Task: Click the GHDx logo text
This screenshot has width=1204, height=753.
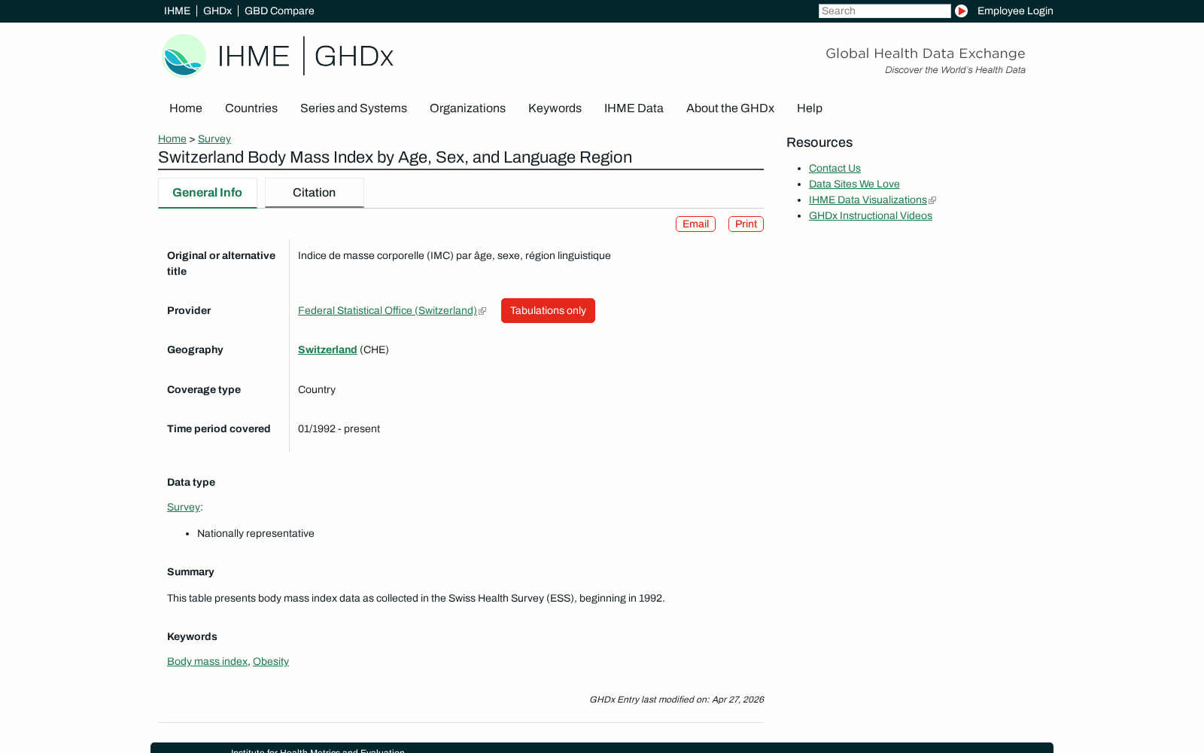Action: [x=354, y=56]
